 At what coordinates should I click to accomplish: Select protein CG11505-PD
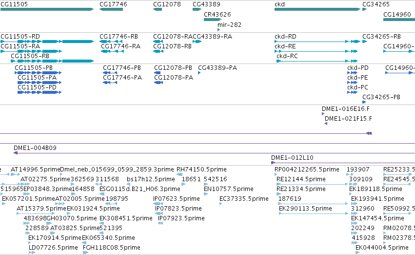click(x=40, y=92)
